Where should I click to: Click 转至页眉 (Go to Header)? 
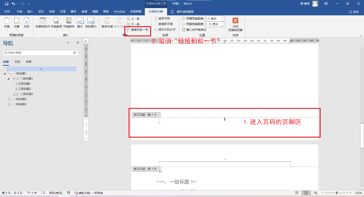107,23
